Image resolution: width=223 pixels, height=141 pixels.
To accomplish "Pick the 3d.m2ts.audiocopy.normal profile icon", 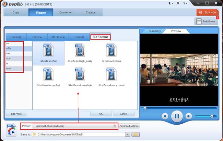I will (111, 74).
